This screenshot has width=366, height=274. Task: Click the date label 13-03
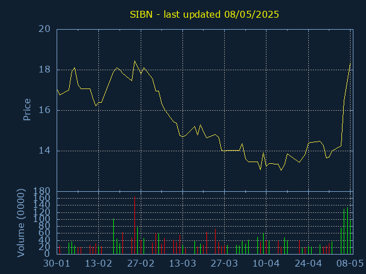[x=182, y=264]
